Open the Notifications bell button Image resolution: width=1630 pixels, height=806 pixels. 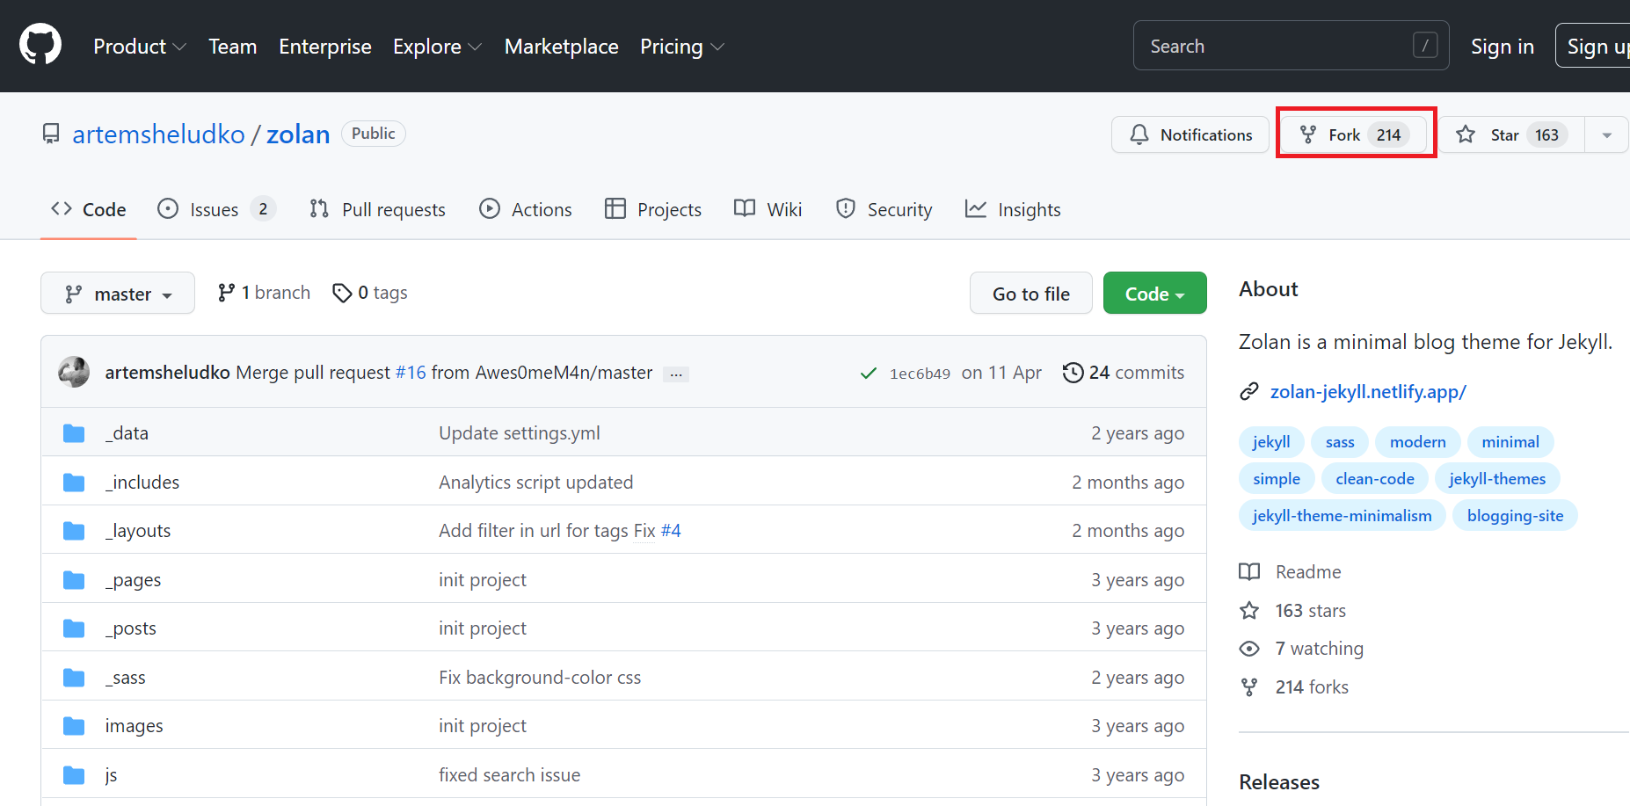click(x=1190, y=134)
